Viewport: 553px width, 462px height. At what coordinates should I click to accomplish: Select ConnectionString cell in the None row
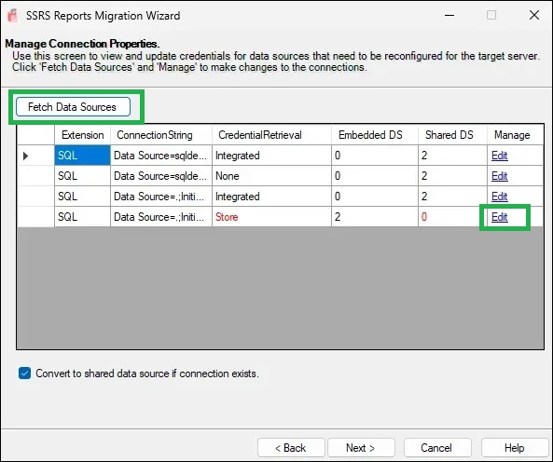click(161, 176)
